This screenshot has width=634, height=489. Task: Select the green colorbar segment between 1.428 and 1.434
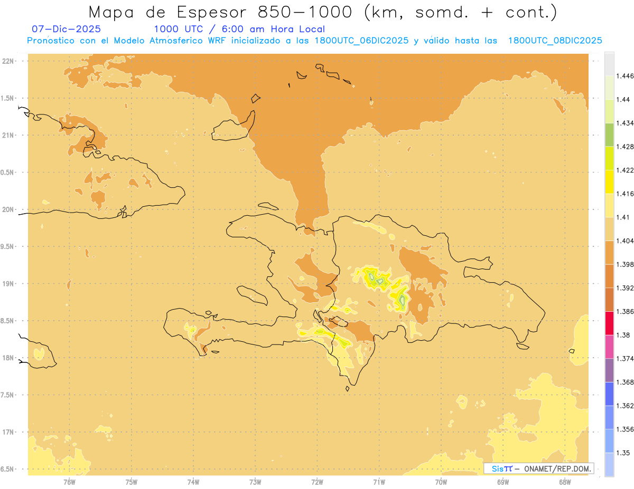click(x=609, y=135)
